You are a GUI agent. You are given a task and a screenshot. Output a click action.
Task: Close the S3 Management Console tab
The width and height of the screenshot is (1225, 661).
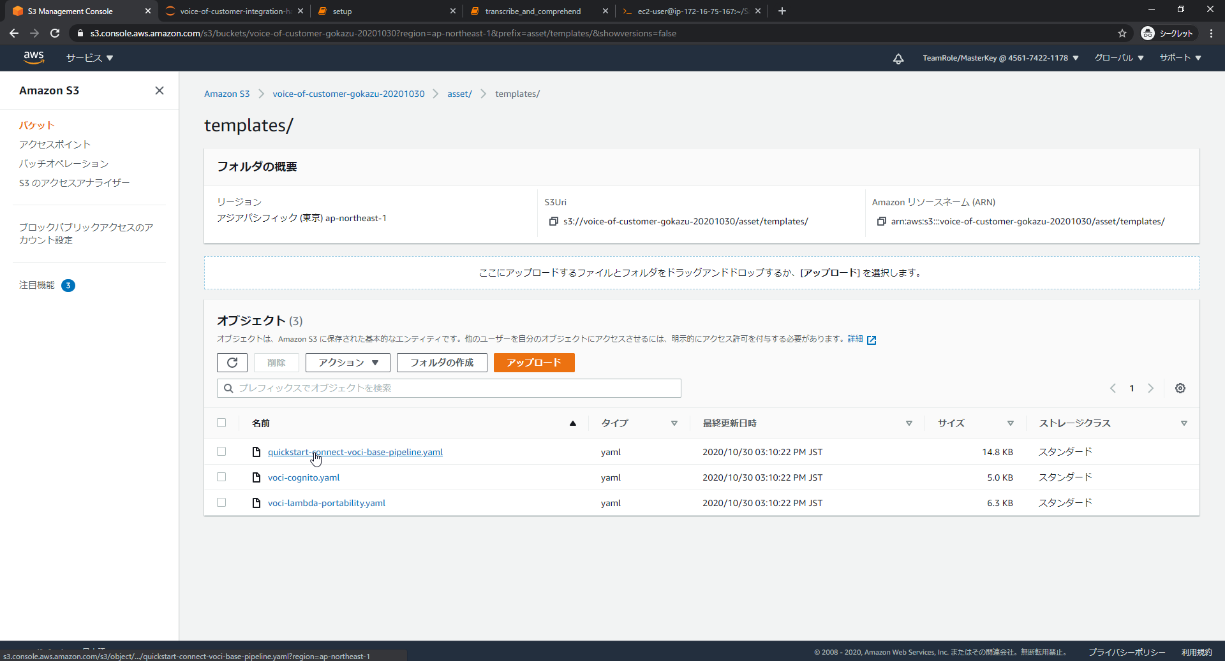coord(148,11)
